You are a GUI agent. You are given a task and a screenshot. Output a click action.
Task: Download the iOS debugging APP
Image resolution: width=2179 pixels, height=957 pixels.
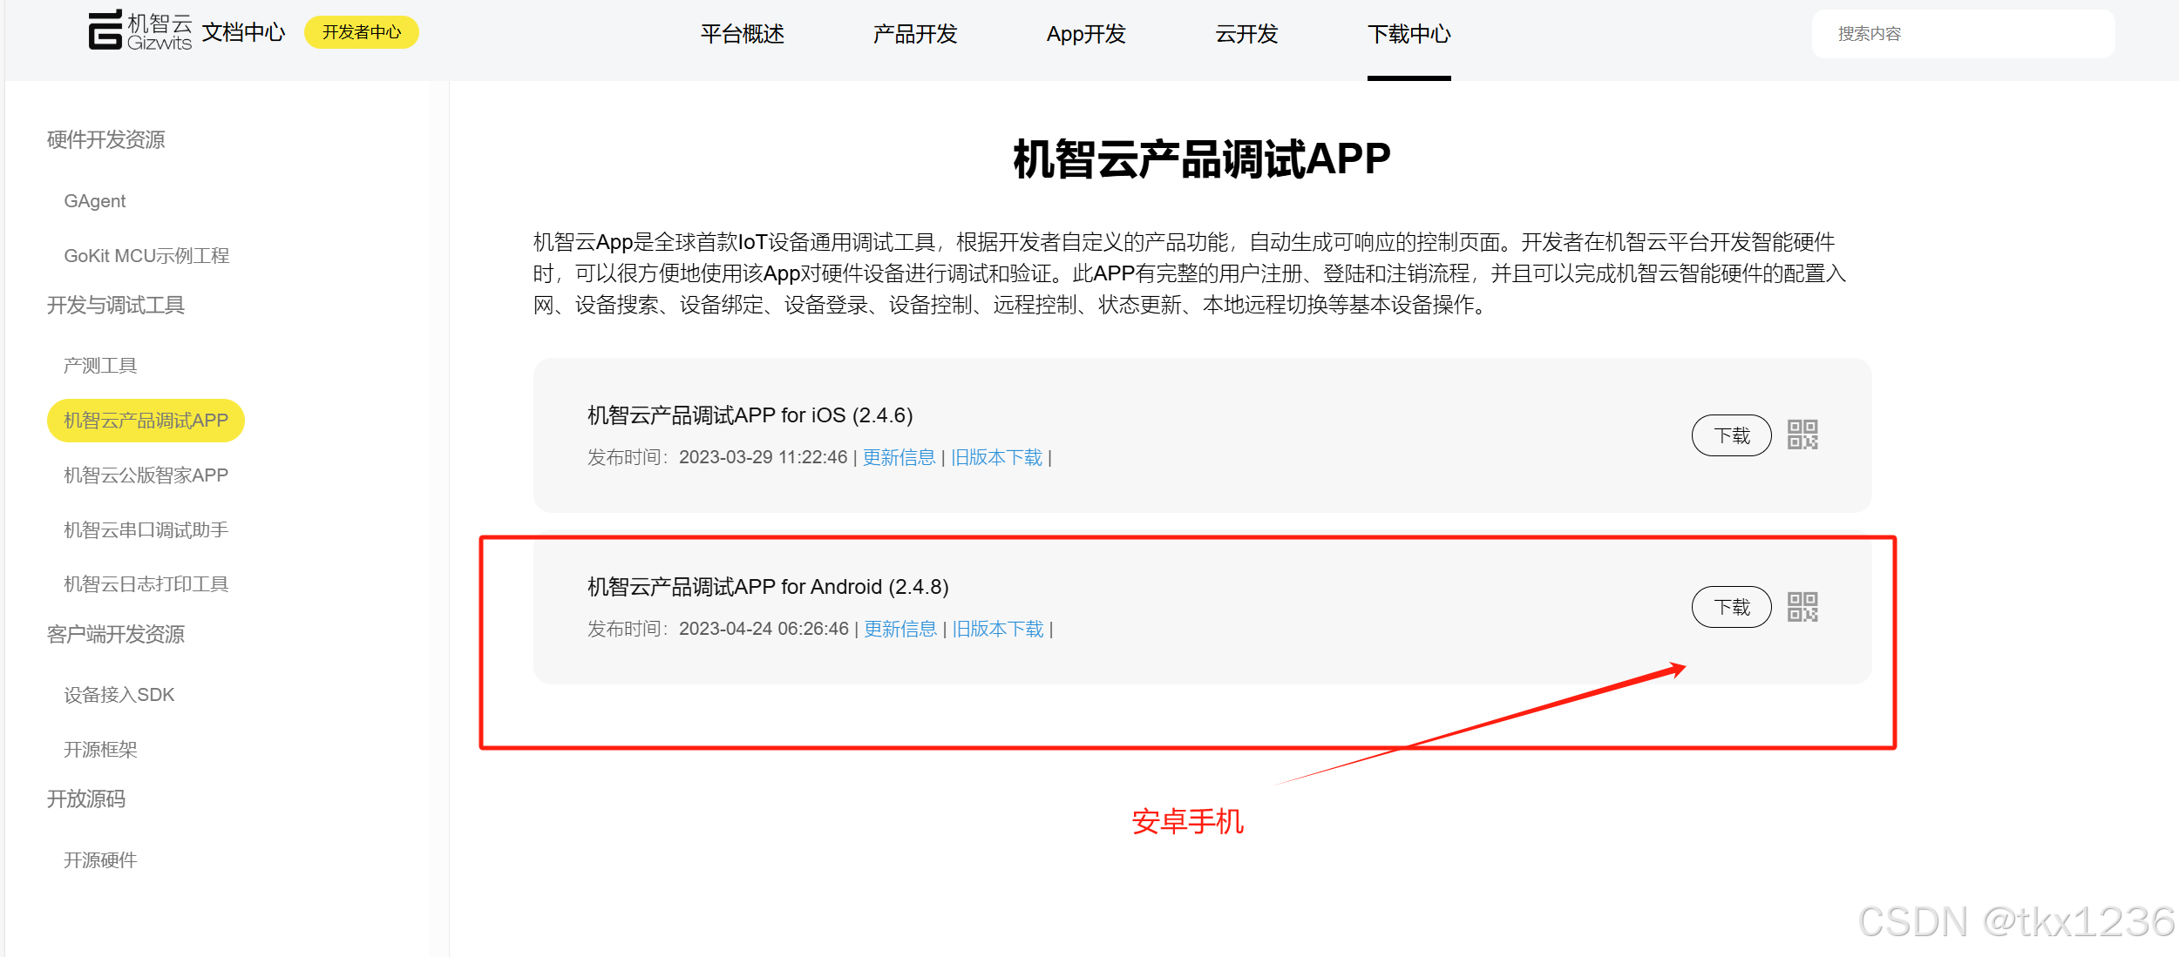click(x=1731, y=435)
